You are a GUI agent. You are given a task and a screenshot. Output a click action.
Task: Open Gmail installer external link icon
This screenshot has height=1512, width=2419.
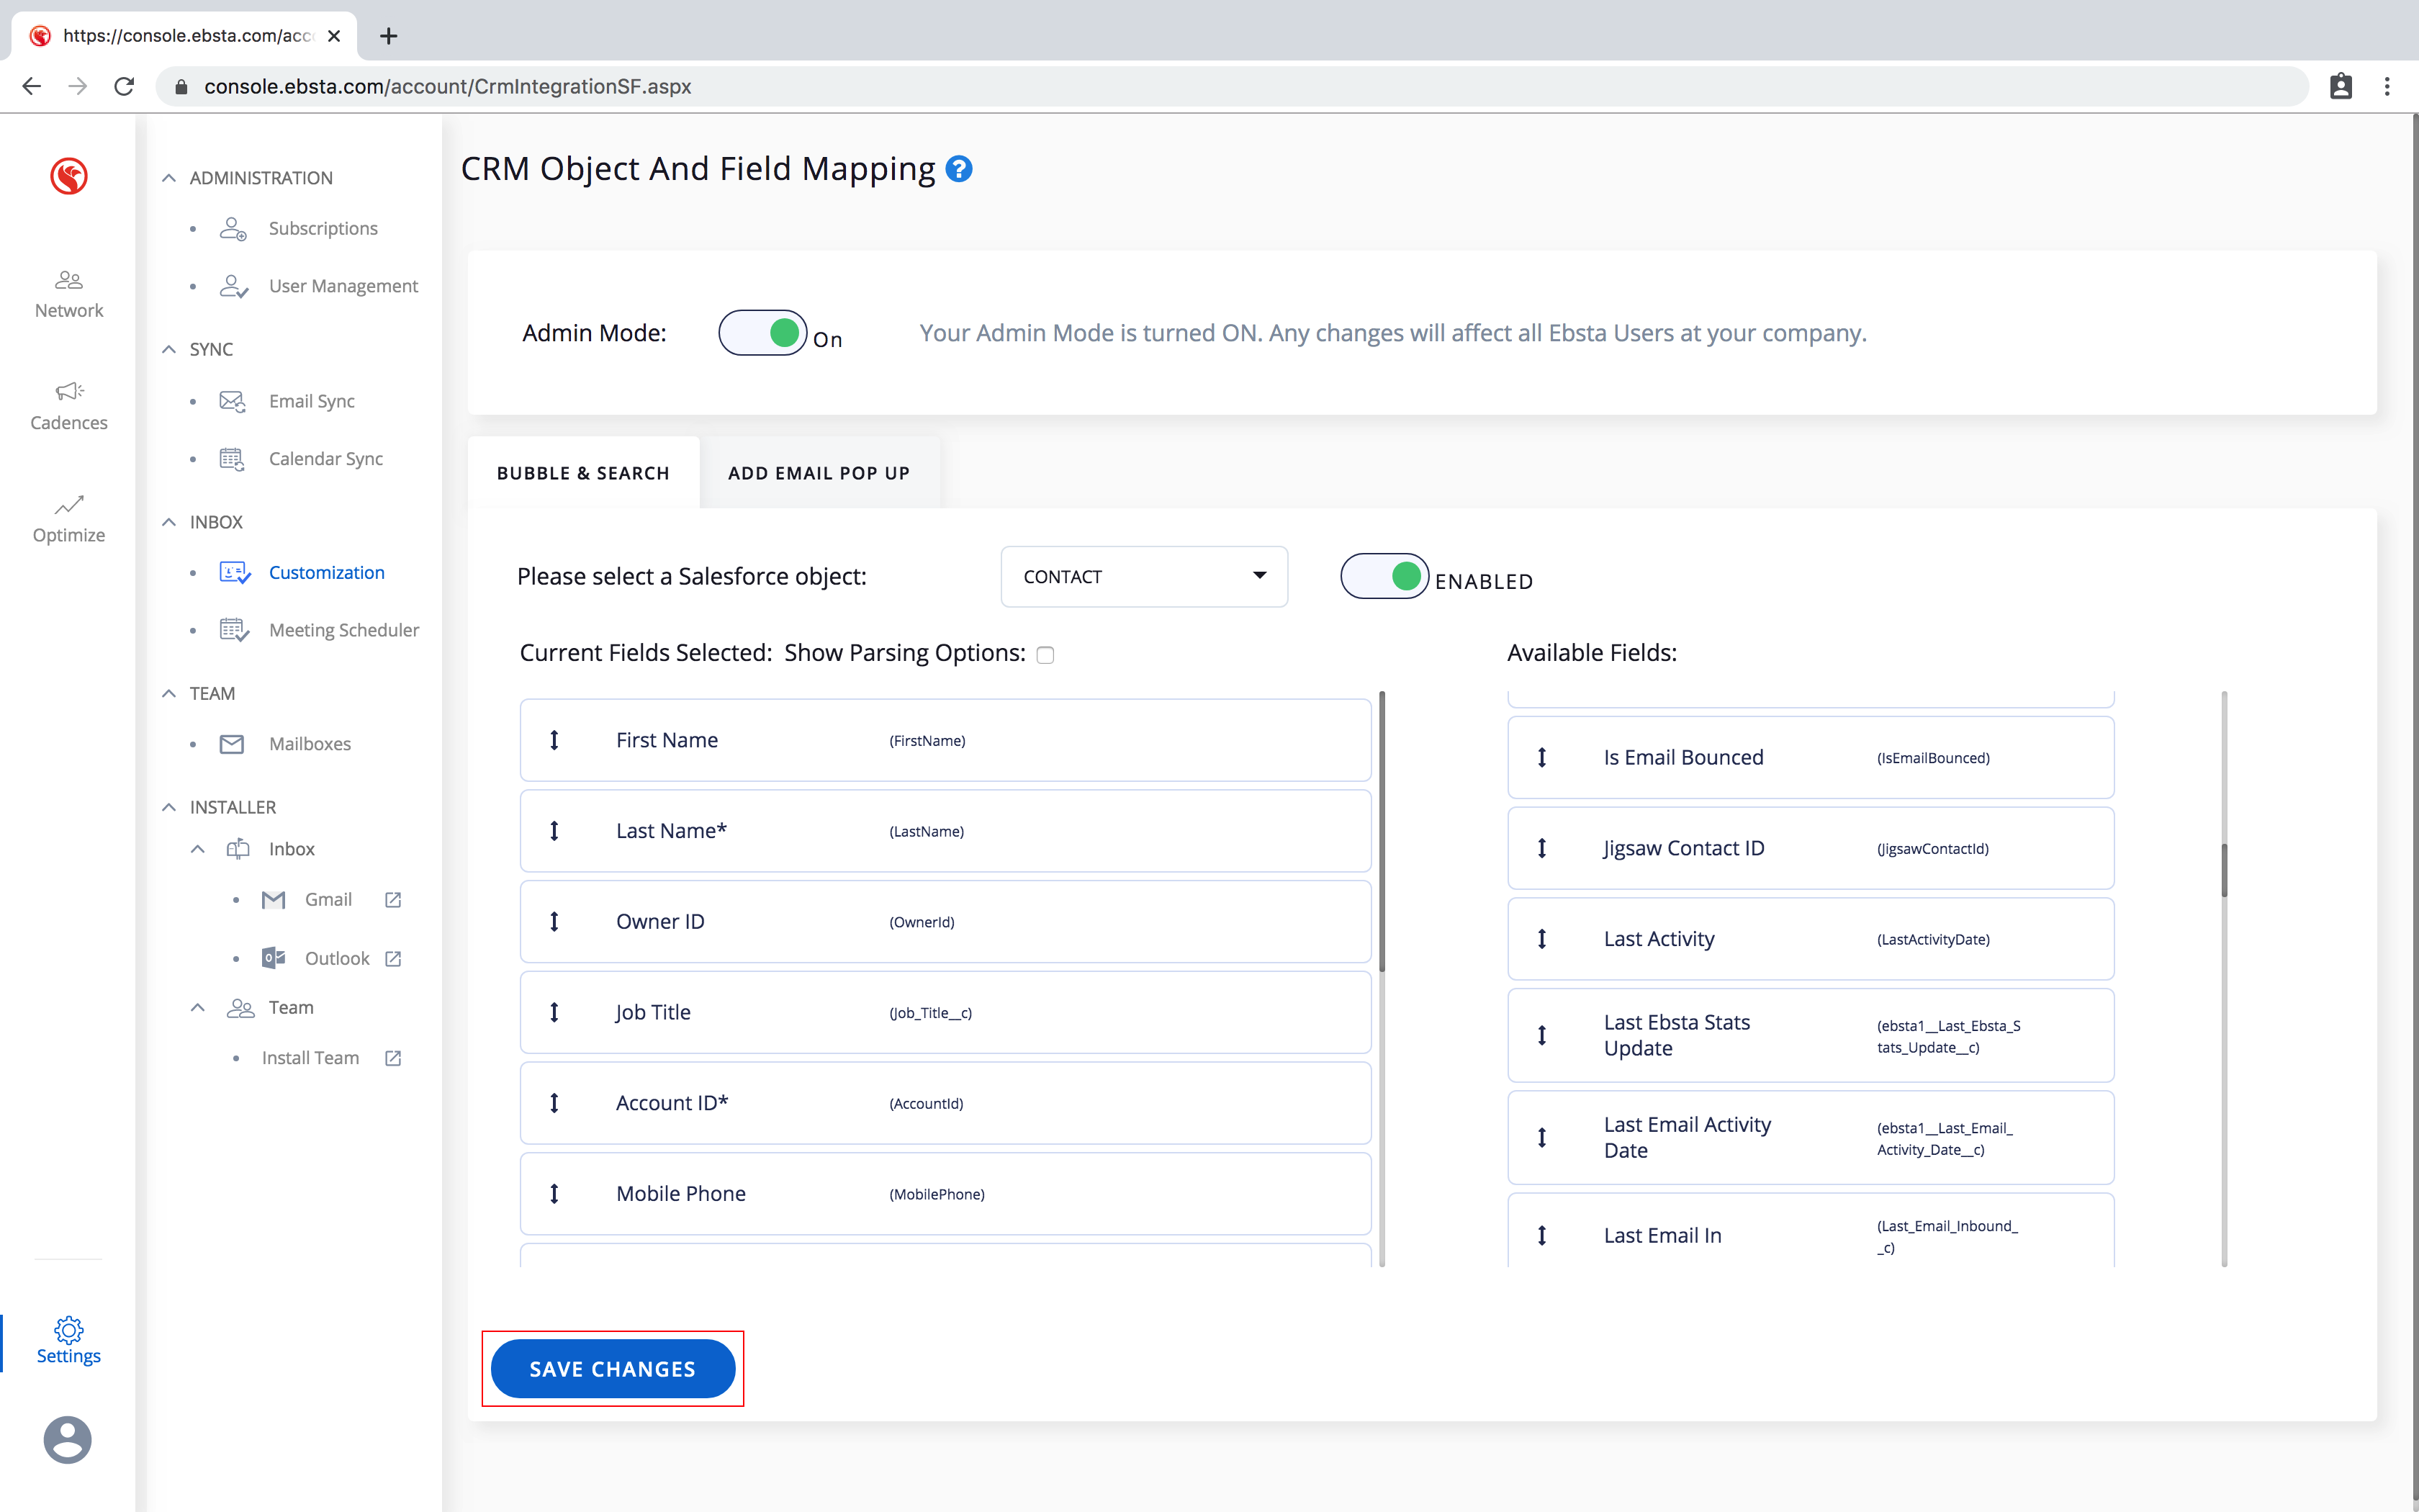(x=393, y=900)
